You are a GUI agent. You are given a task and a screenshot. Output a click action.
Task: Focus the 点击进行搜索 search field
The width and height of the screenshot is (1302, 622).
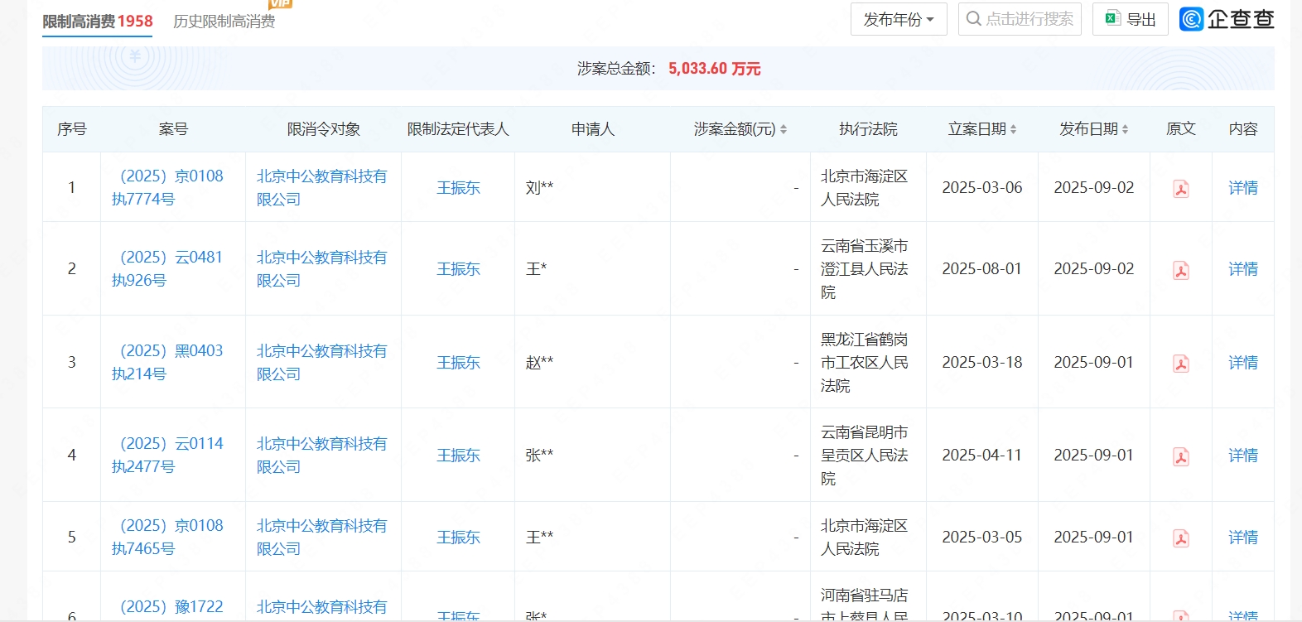tap(1020, 19)
